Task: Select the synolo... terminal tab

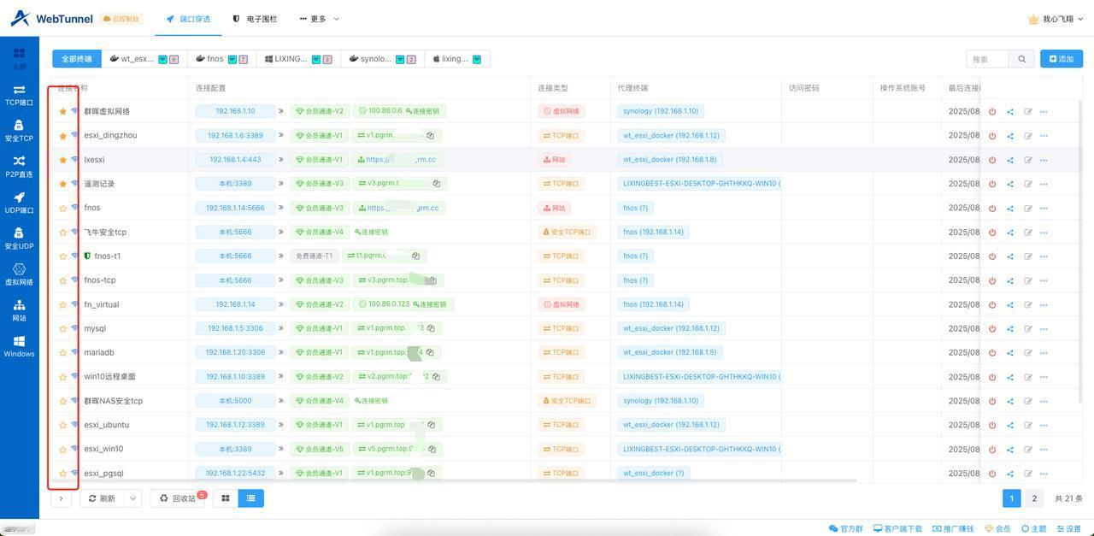Action: [x=382, y=59]
